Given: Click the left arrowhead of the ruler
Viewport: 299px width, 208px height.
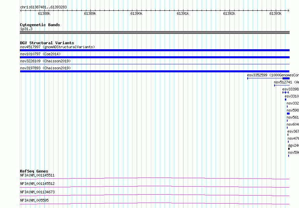Looking at the screenshot, I should point(21,11).
